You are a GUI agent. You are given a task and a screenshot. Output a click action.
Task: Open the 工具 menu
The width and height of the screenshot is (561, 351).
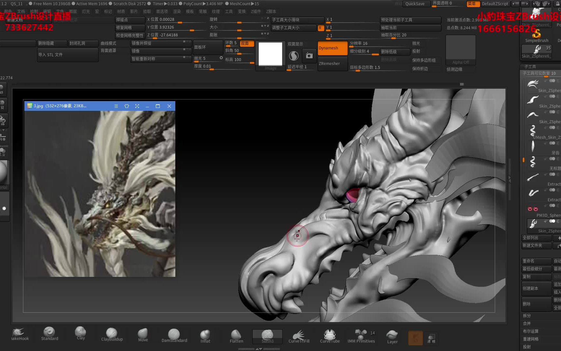(x=229, y=11)
